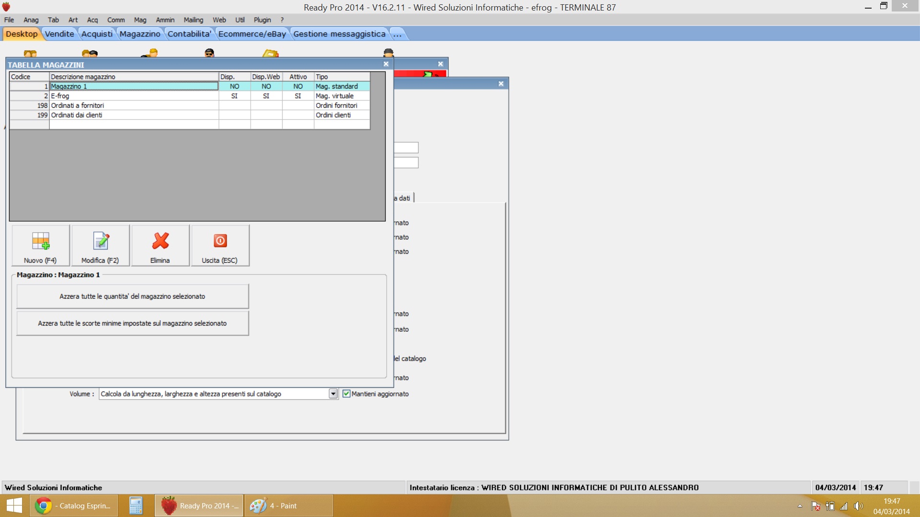This screenshot has height=517, width=920.
Task: Click the Ready Pro strawberry icon in the title bar
Action: [6, 7]
